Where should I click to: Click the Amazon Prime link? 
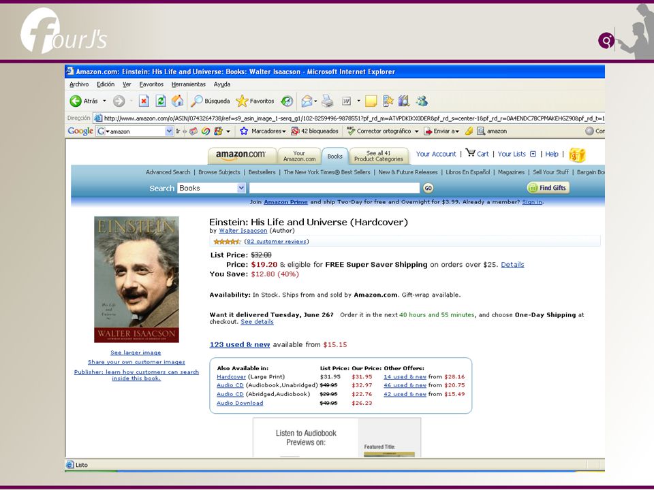coord(285,201)
